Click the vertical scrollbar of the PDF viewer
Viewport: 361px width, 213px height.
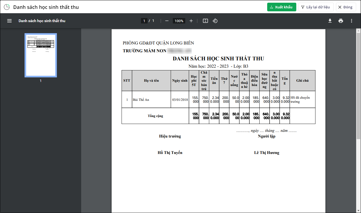(x=358, y=86)
